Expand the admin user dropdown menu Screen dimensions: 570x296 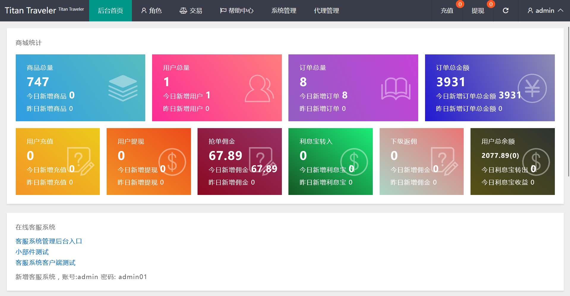click(545, 11)
